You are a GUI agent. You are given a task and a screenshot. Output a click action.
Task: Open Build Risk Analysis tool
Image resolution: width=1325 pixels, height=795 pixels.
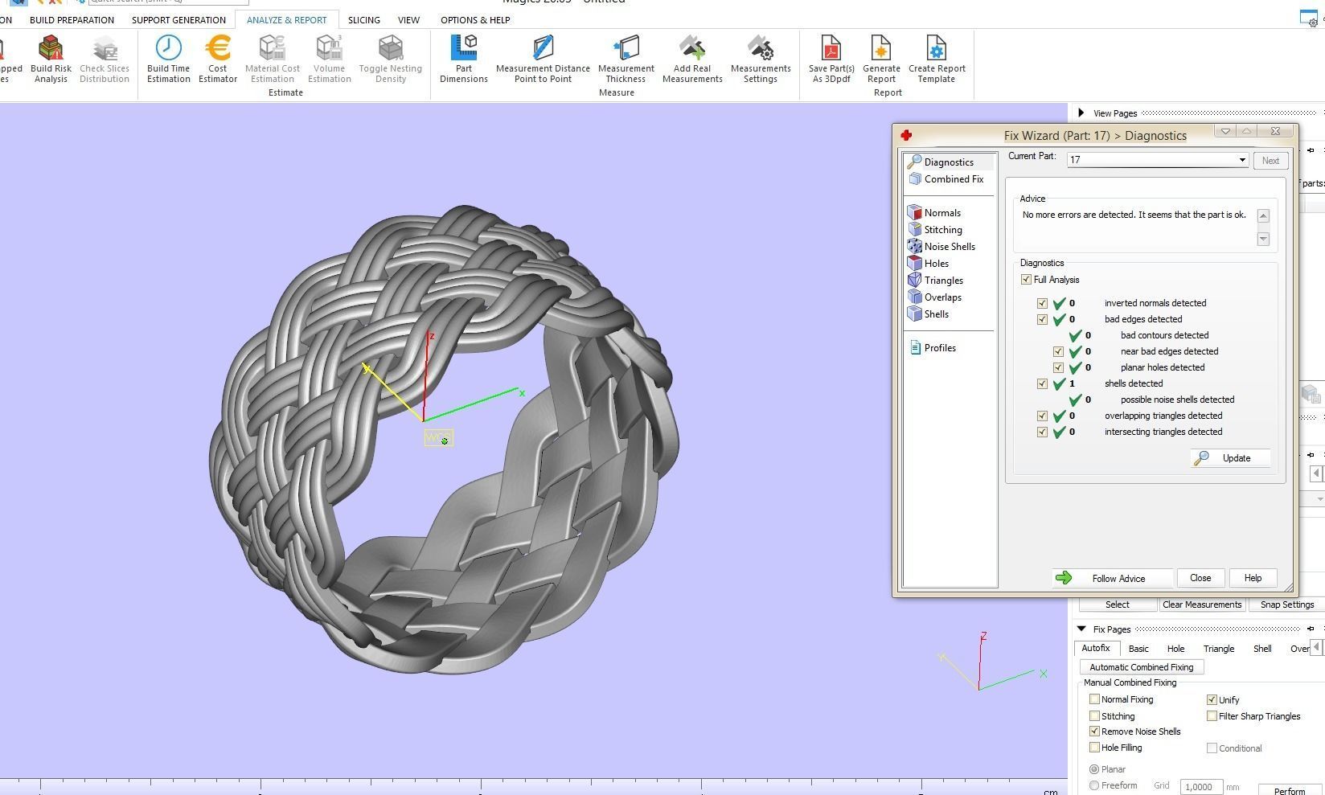(x=51, y=59)
